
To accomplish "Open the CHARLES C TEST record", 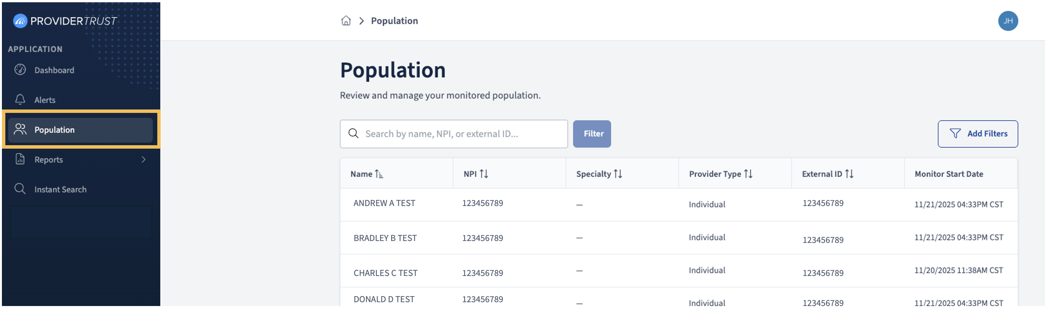I will click(x=385, y=273).
